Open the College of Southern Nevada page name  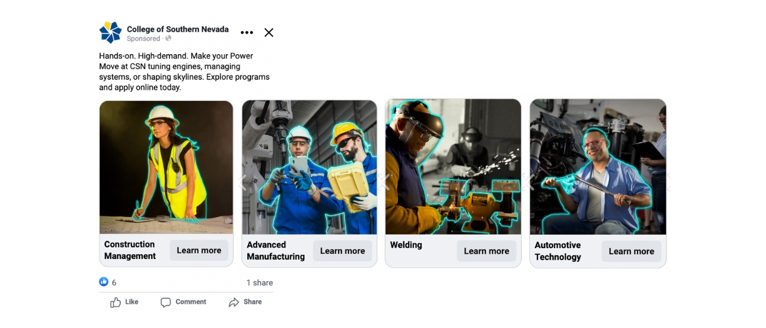178,29
